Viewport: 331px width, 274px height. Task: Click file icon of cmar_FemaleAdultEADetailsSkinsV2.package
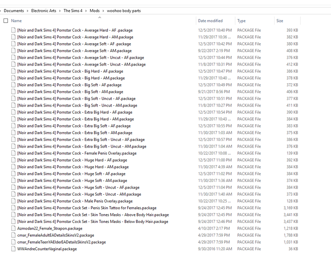coord(14,235)
